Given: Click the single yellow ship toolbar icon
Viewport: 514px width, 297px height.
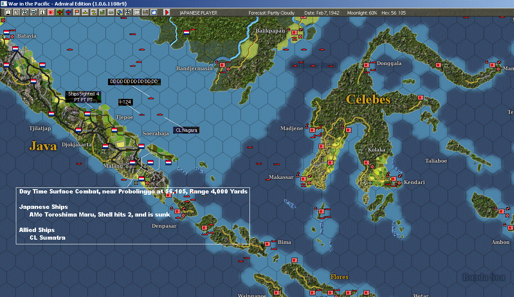Looking at the screenshot, I should (x=85, y=12).
